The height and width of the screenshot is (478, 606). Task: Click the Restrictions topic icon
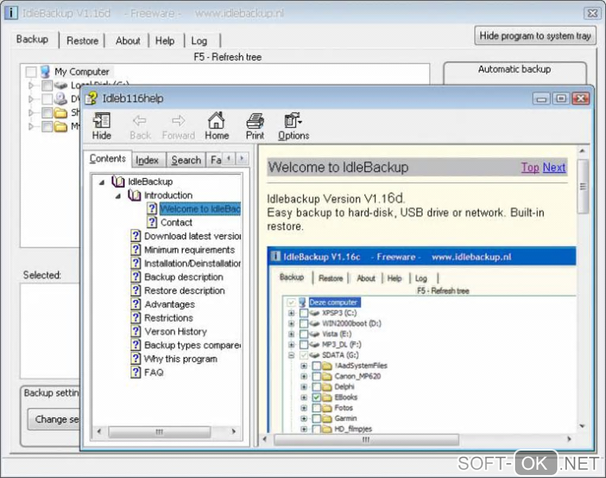point(135,317)
